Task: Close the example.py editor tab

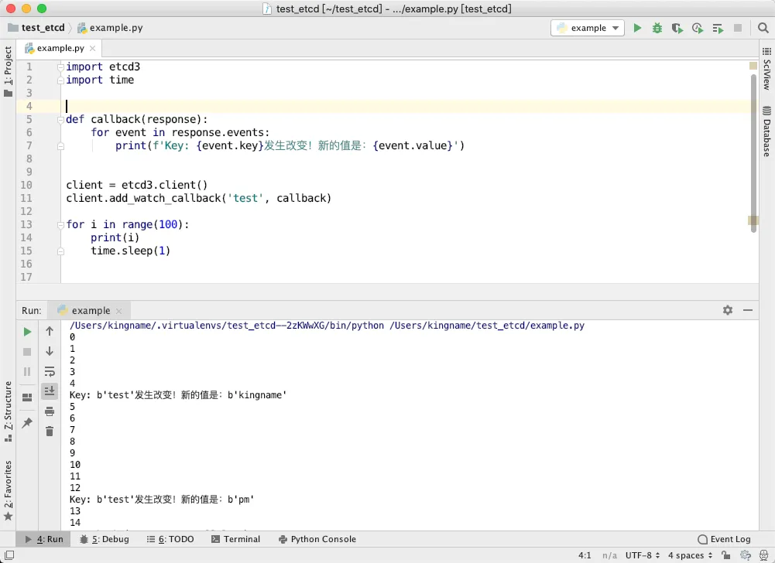Action: point(92,49)
